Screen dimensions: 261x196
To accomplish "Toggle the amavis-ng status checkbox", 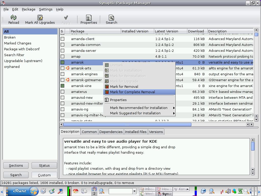I will point(62,109).
